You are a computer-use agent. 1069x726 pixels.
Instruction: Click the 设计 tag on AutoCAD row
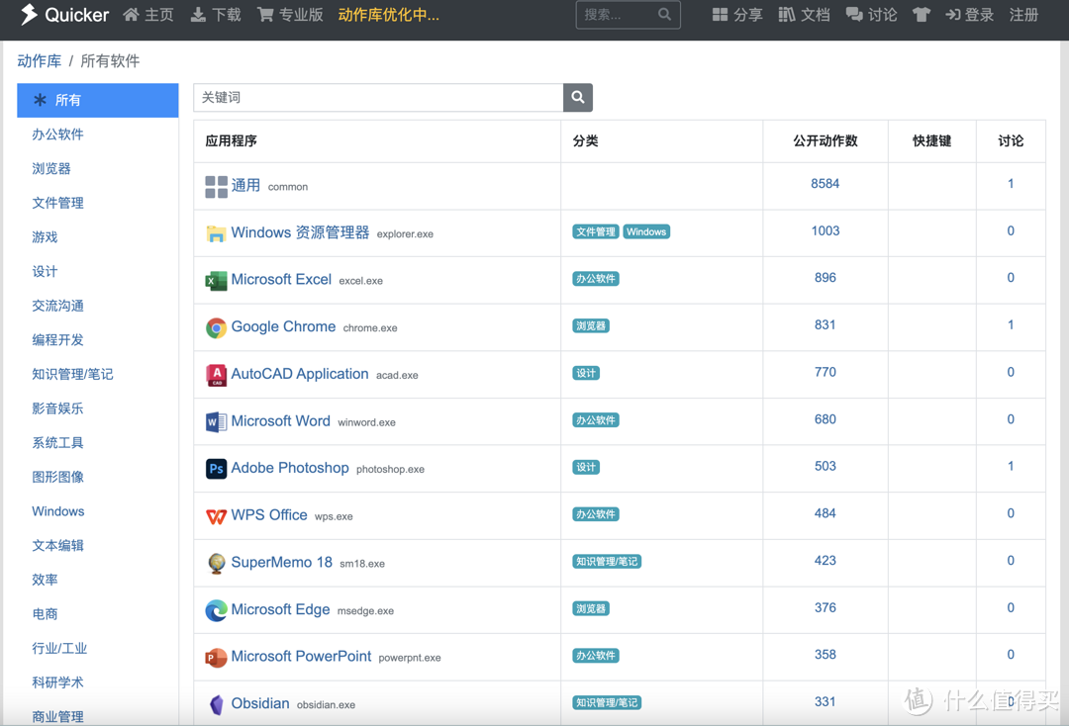coord(586,373)
